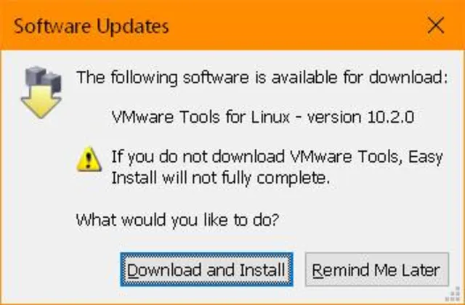Click the yellow downward arrow graphic
Image resolution: width=465 pixels, height=305 pixels.
(x=41, y=104)
